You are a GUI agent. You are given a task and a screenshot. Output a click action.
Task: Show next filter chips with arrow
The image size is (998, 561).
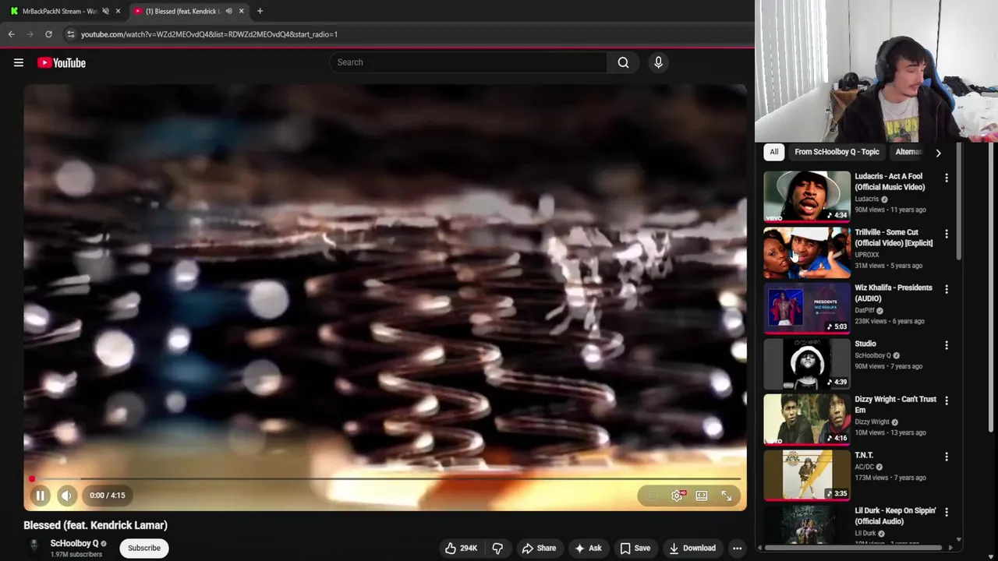click(938, 153)
